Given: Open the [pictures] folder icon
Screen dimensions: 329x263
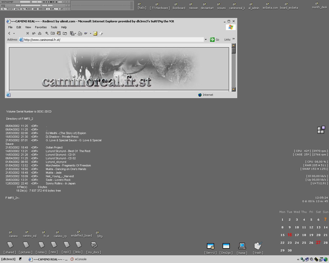Looking at the screenshot, I should pyautogui.click(x=26, y=248).
